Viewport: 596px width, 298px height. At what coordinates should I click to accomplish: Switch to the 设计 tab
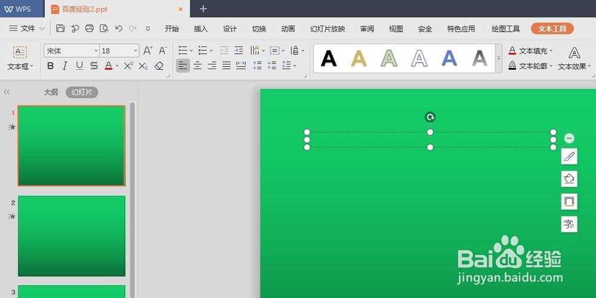[230, 29]
